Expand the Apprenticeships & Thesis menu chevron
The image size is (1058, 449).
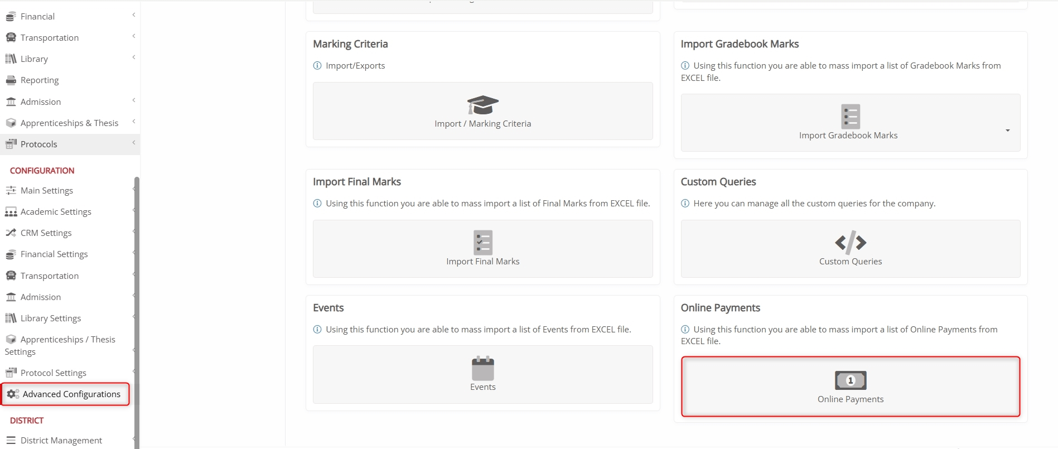coord(134,122)
